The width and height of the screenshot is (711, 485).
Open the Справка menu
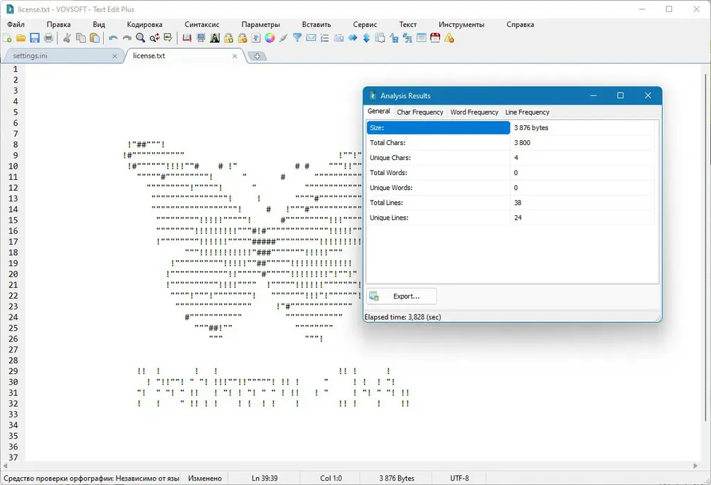coord(520,24)
